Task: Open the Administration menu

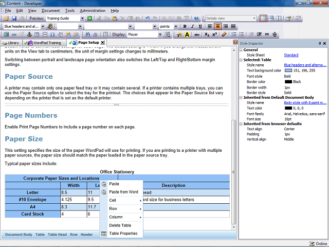Action: click(93, 10)
